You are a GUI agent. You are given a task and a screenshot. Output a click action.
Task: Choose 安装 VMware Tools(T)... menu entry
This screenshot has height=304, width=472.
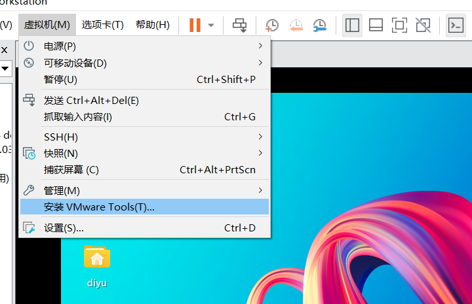point(144,207)
